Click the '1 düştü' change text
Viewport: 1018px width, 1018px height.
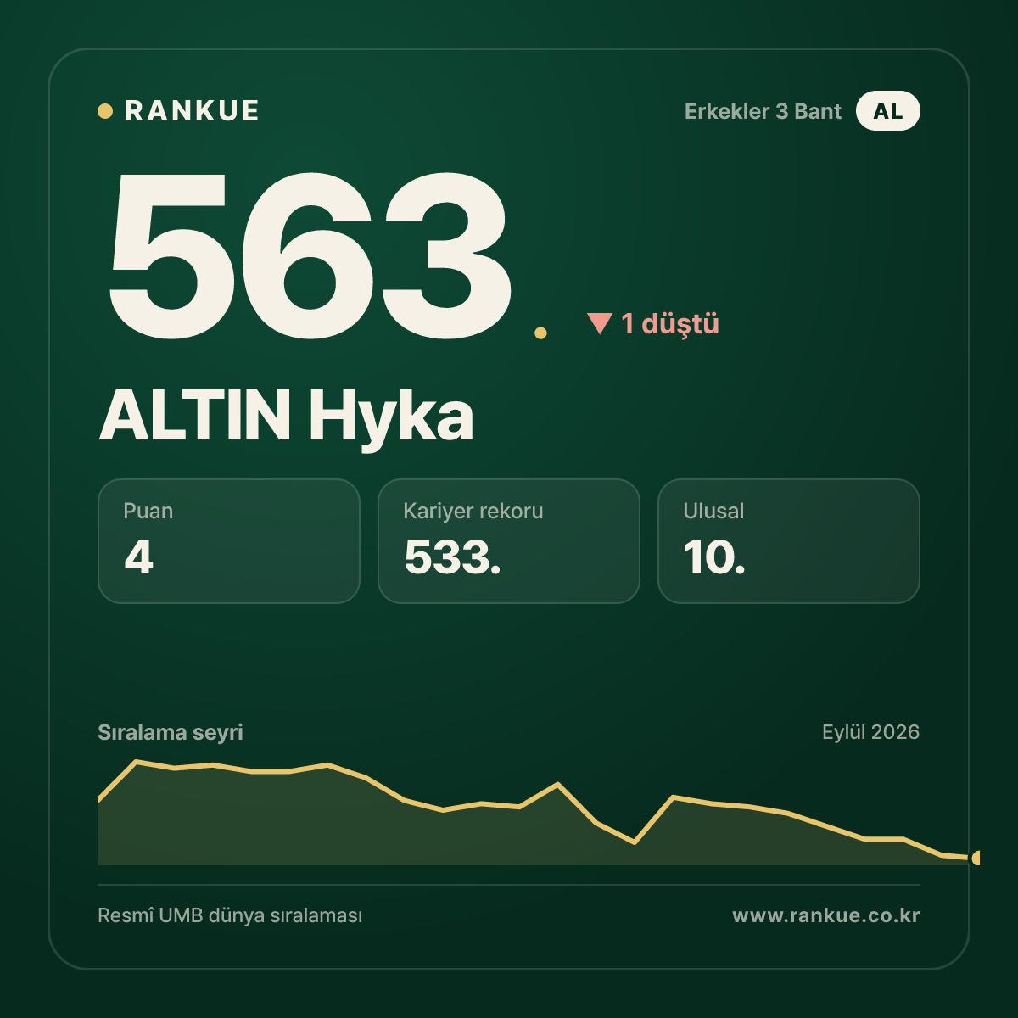click(670, 323)
